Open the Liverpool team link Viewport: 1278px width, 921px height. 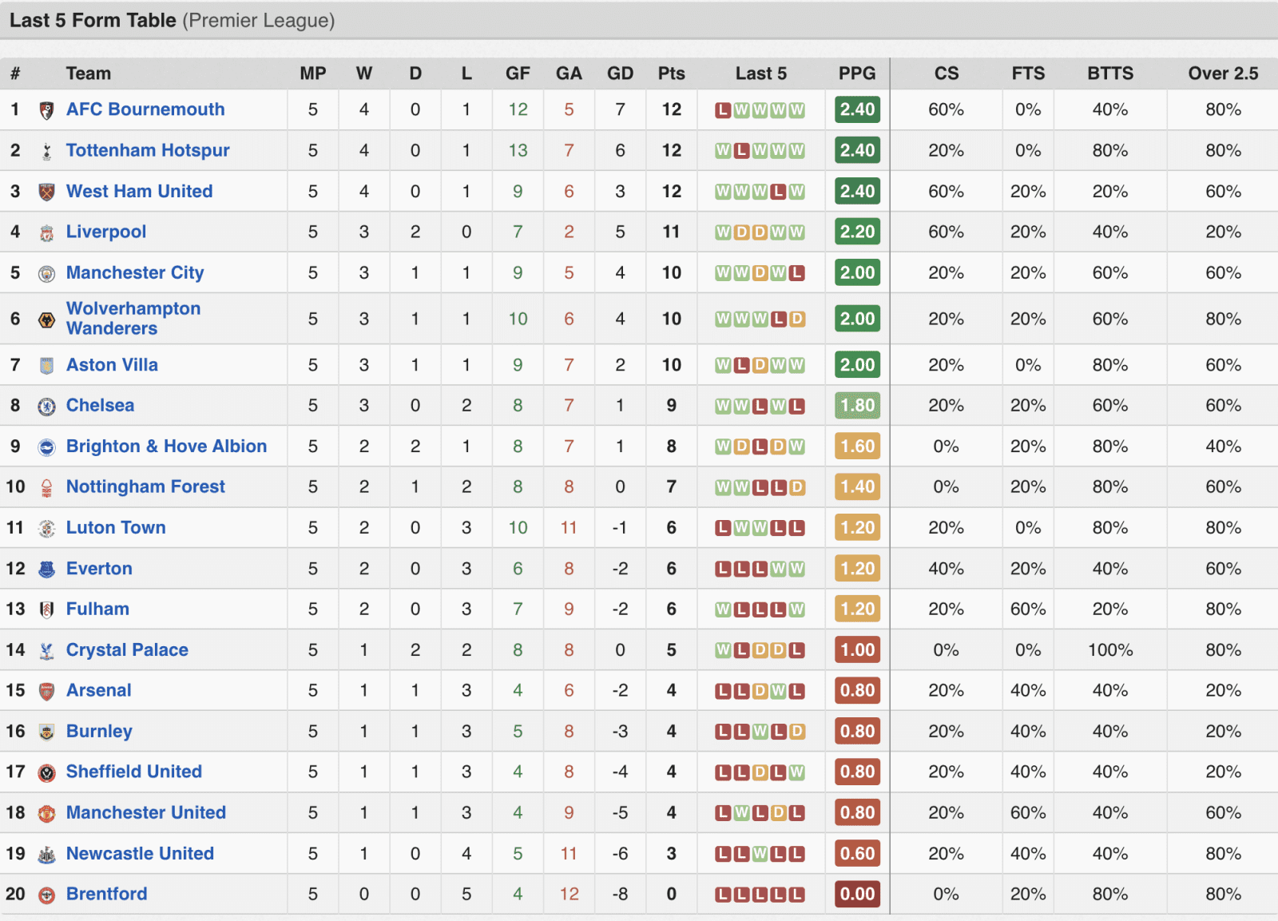(x=106, y=232)
